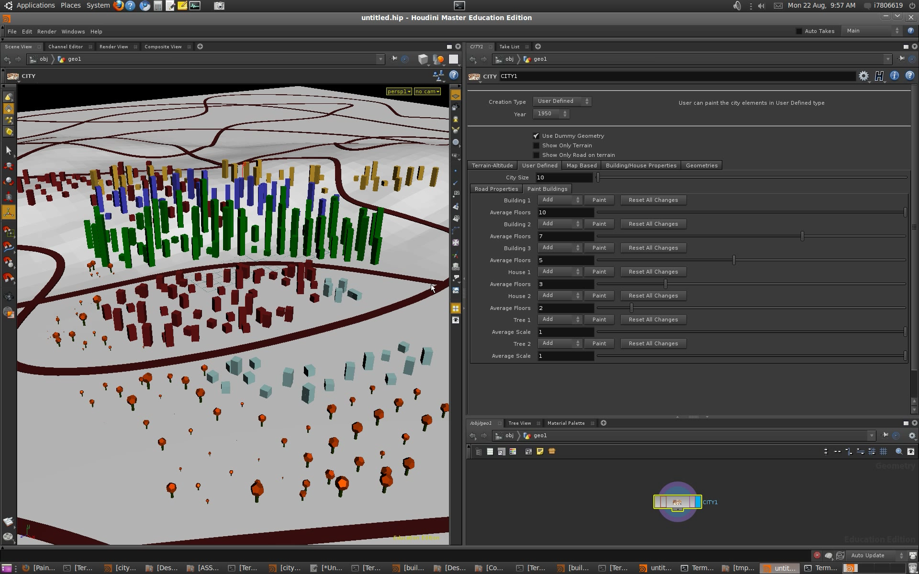Click the pin icon in parameter pane path

[901, 59]
